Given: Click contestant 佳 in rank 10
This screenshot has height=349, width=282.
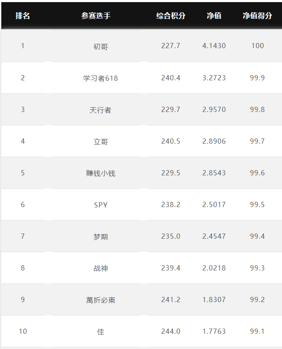Looking at the screenshot, I should point(100,332).
